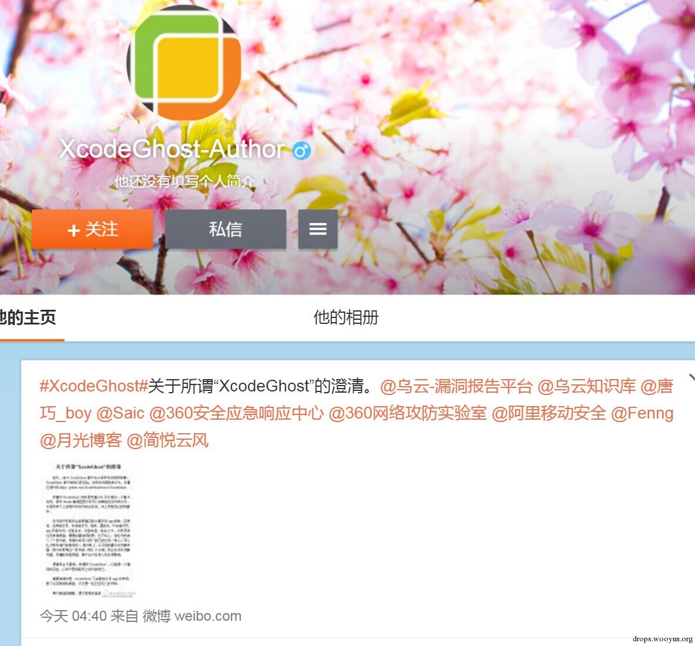This screenshot has height=646, width=695.
Task: Open @360网络攻防实验室 mention
Action: coord(408,413)
